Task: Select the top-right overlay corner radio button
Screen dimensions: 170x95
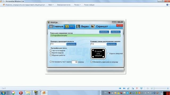Action: 103,50
